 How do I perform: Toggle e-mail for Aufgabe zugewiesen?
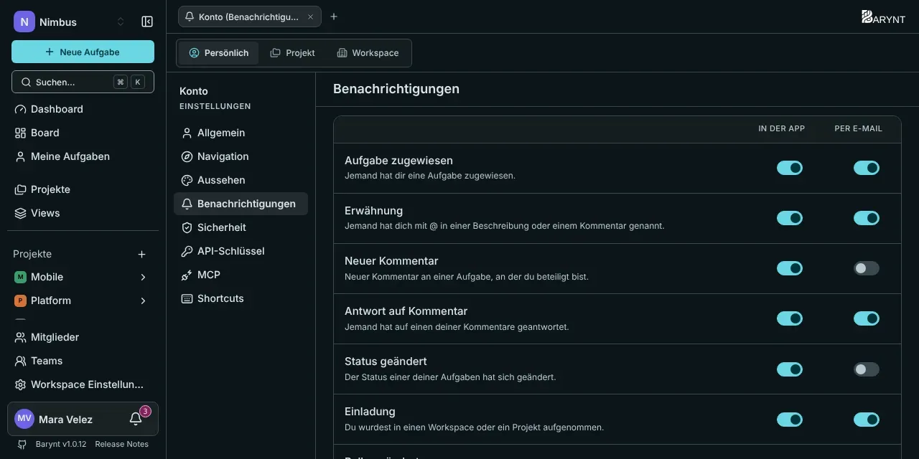pyautogui.click(x=867, y=168)
